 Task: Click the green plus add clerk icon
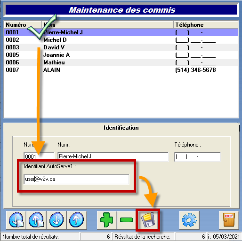(x=107, y=220)
